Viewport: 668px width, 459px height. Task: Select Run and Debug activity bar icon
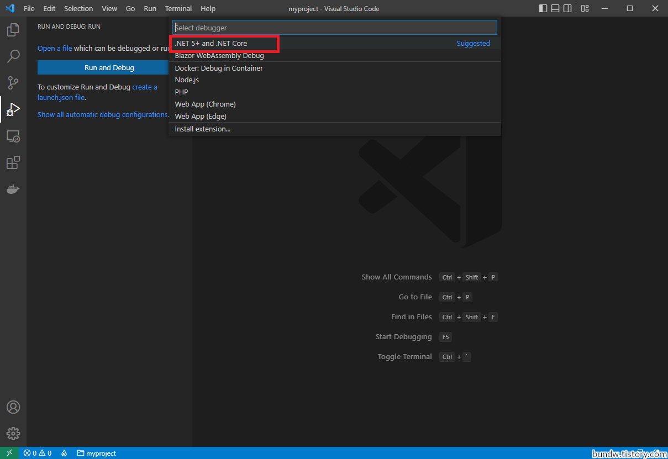point(13,109)
